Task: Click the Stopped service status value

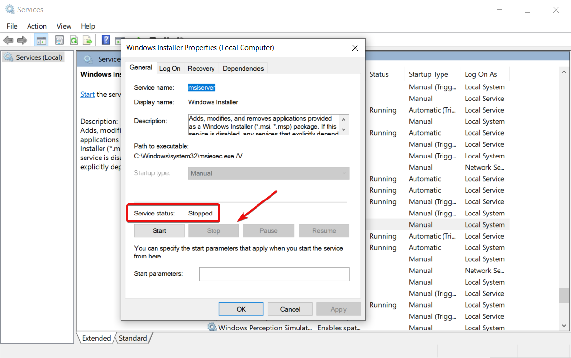Action: point(200,214)
